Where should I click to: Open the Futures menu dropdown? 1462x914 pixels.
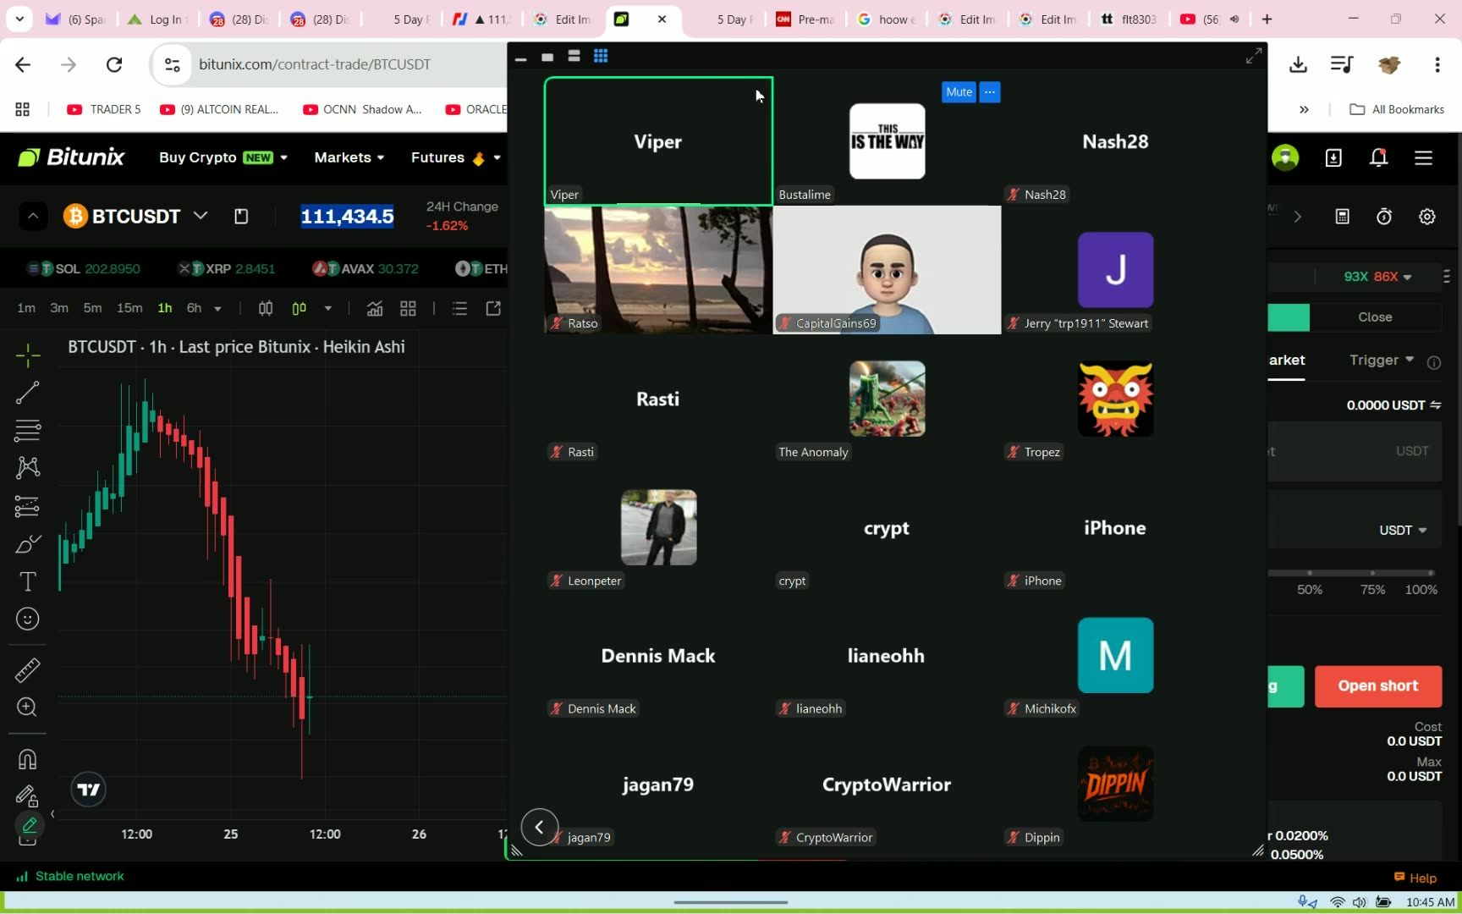tap(456, 157)
